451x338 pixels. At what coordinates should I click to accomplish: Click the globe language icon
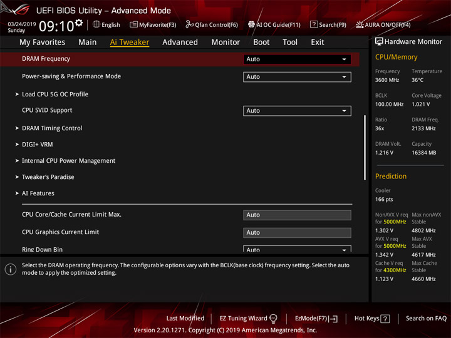click(x=96, y=24)
